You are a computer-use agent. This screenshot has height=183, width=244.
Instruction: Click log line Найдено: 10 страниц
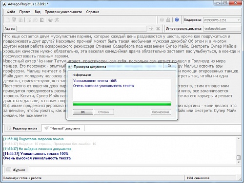tap(50, 144)
